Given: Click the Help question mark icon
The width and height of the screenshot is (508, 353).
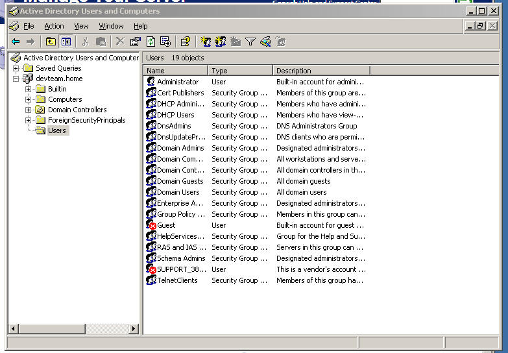Looking at the screenshot, I should 186,42.
